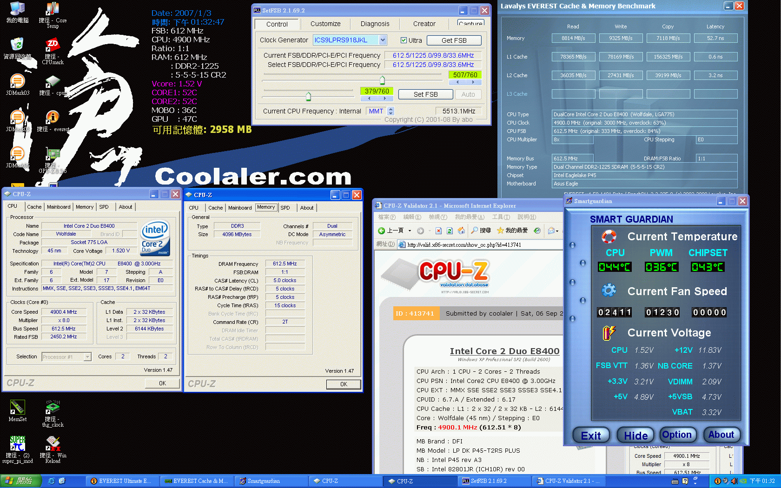
Task: Launch the super_pi_mod shortcut icon
Action: tap(17, 444)
